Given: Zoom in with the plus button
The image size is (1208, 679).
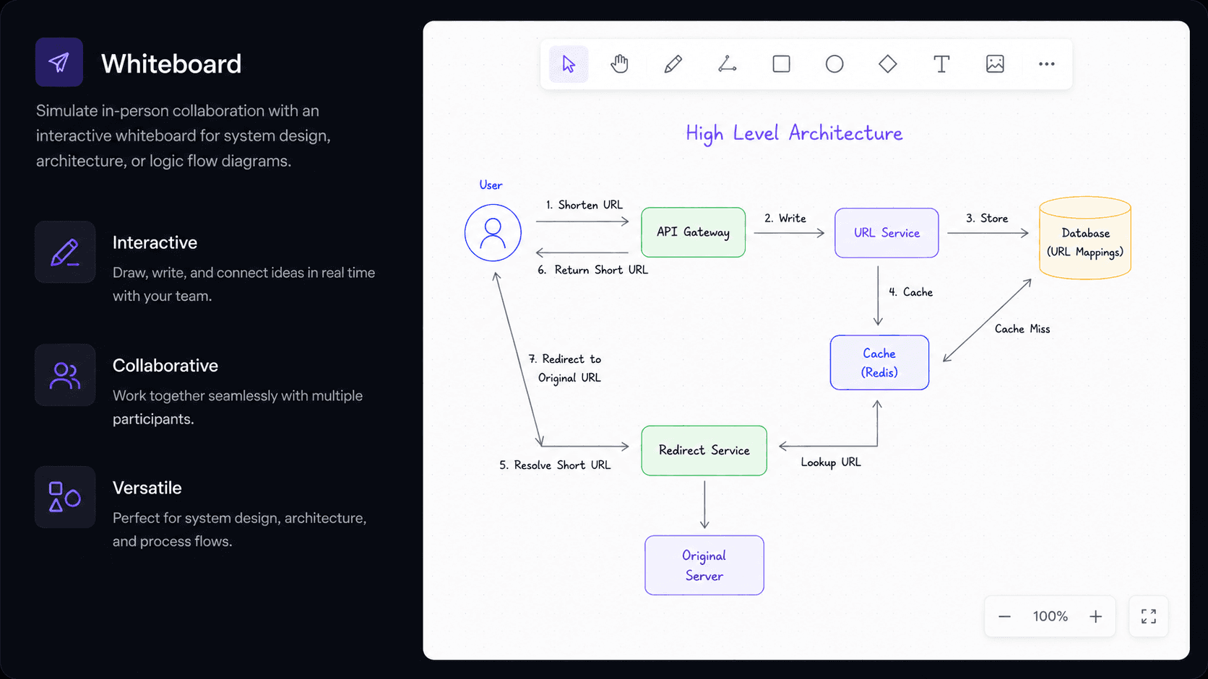Looking at the screenshot, I should [1096, 616].
